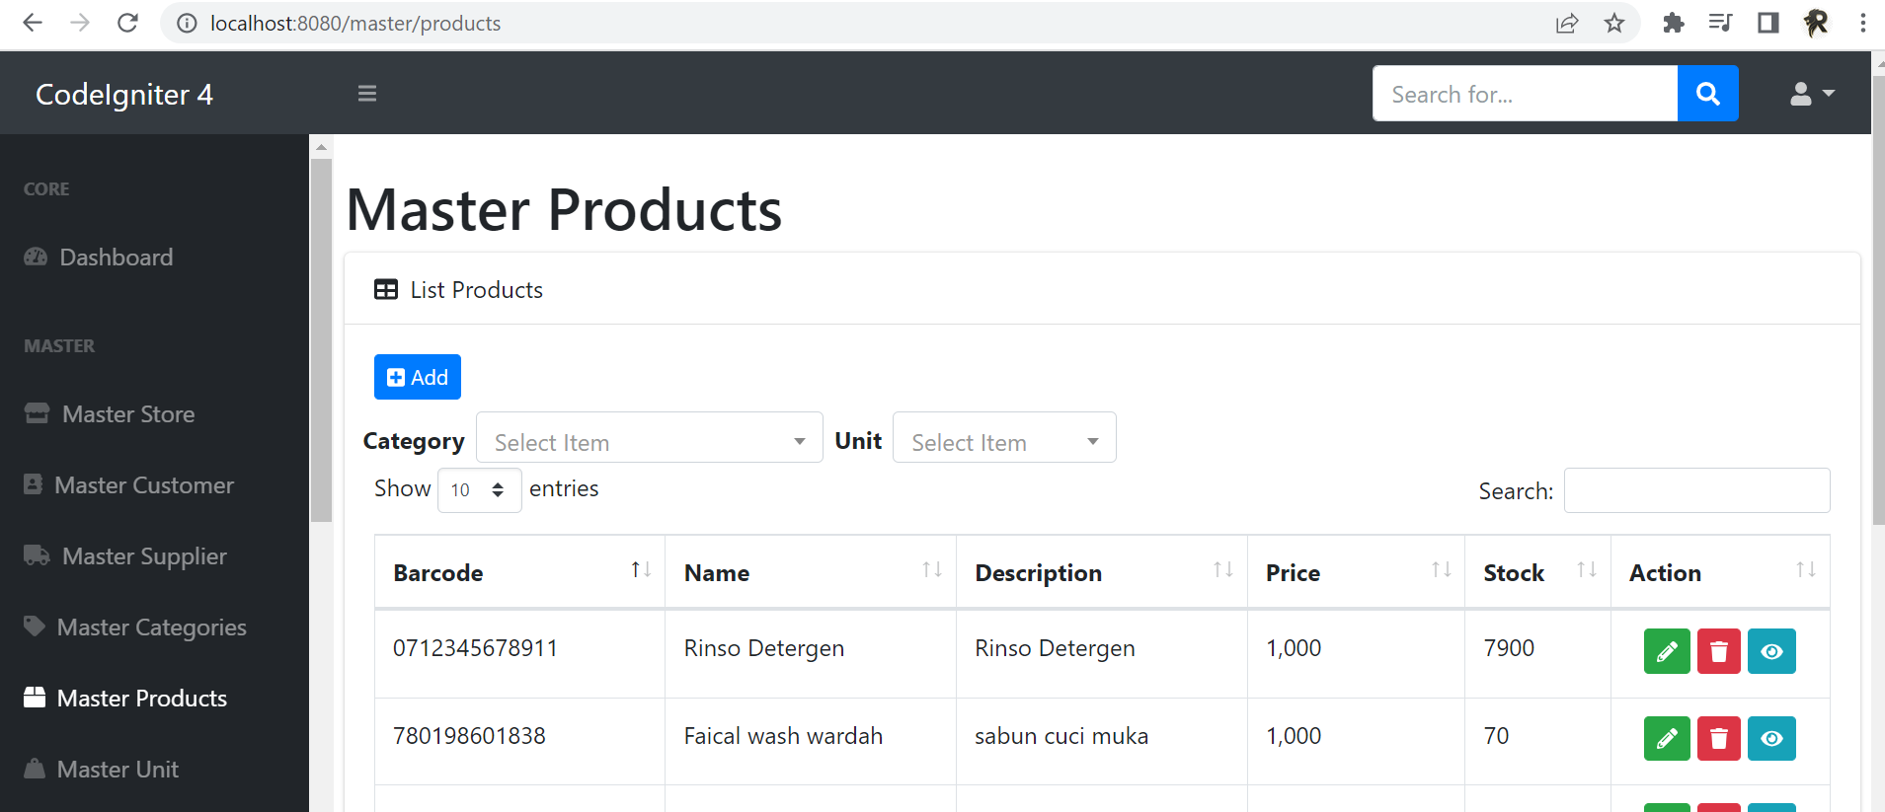Click the sidebar vertical scrollbar

point(321,340)
